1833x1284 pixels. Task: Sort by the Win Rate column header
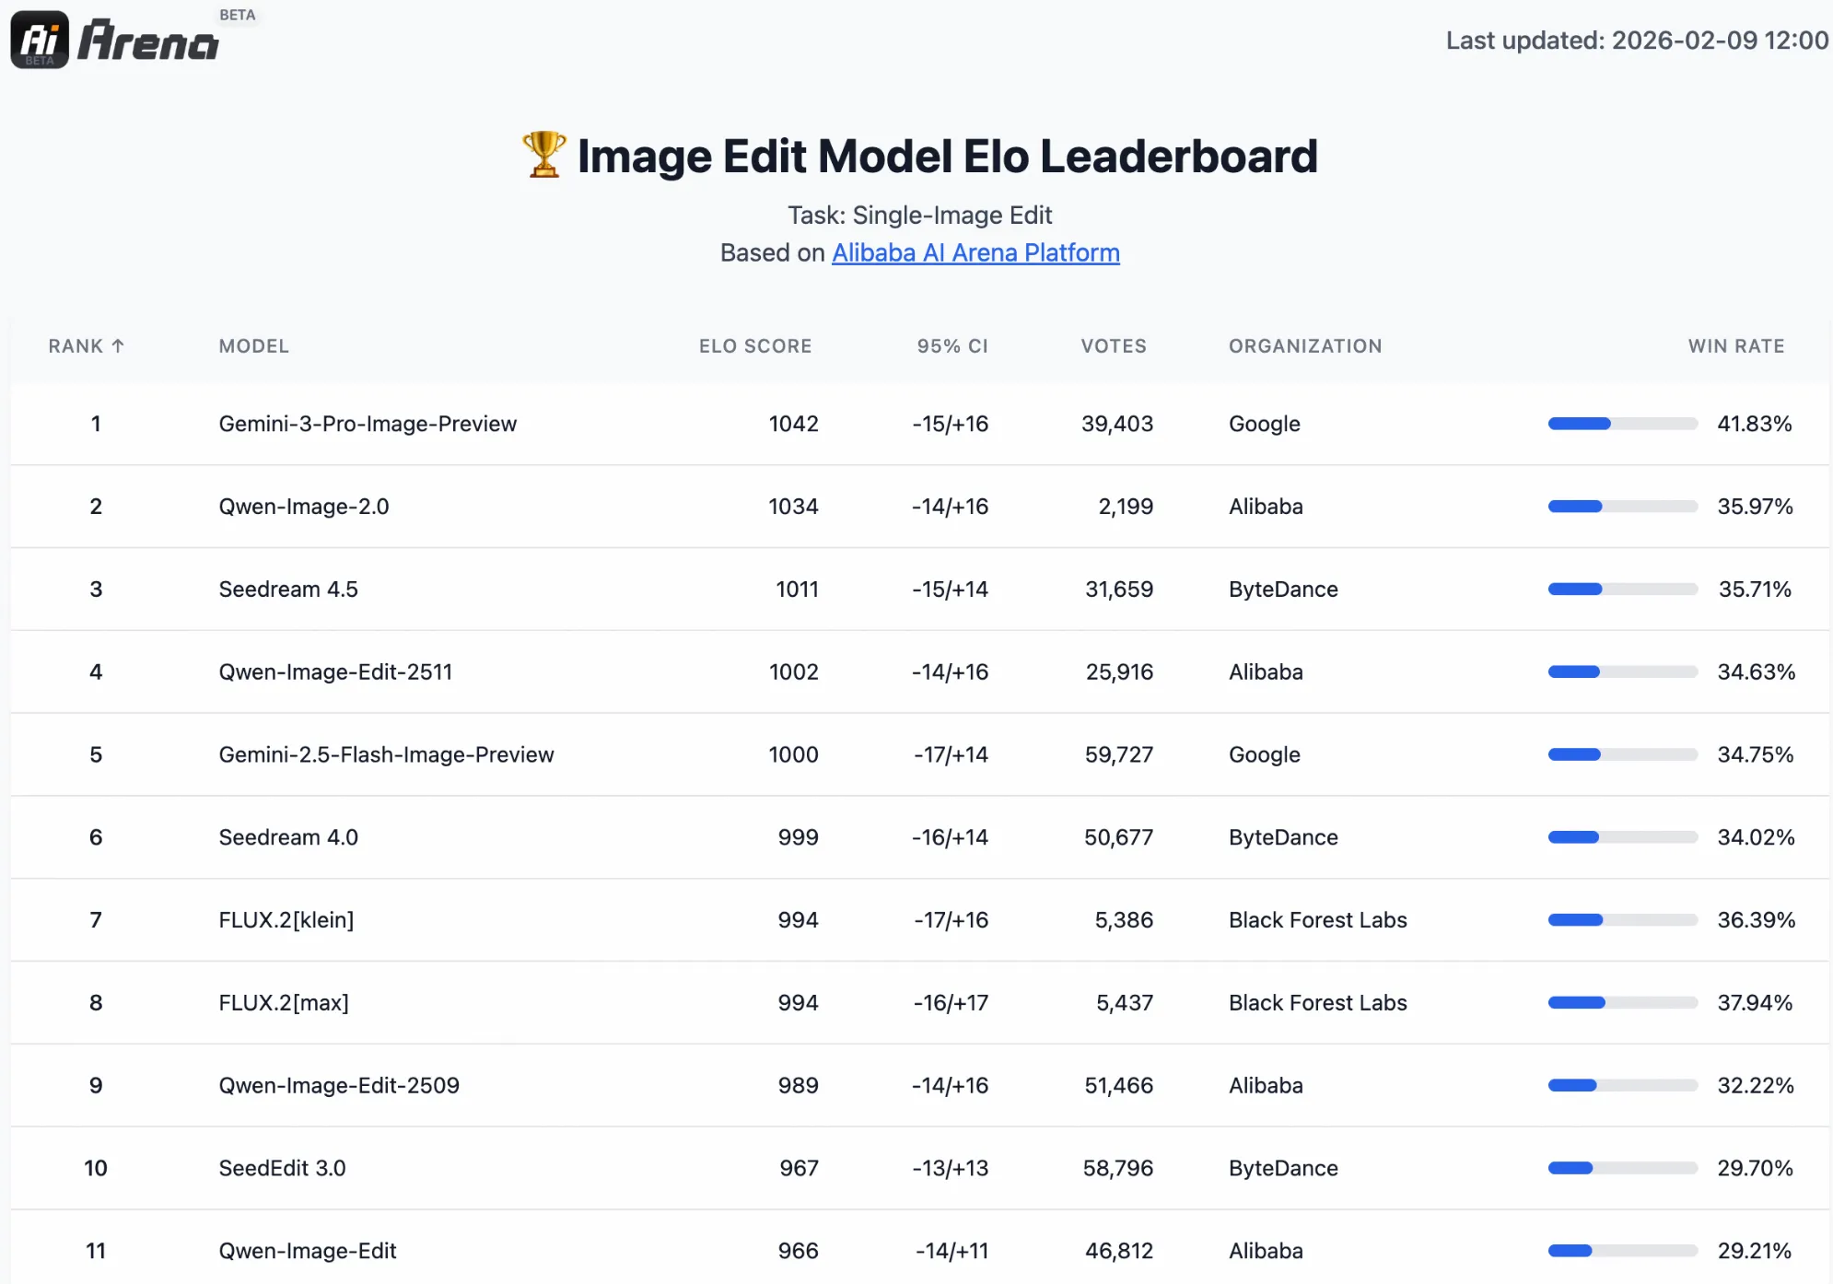1735,346
